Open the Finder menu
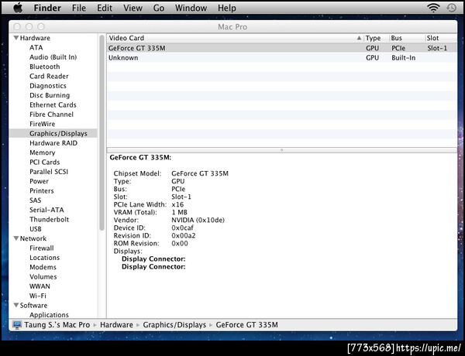Viewport: 465px width, 356px height. tap(47, 8)
